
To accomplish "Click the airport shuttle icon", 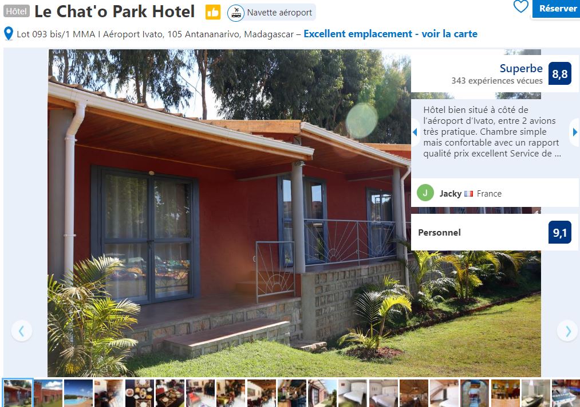I will (x=236, y=13).
